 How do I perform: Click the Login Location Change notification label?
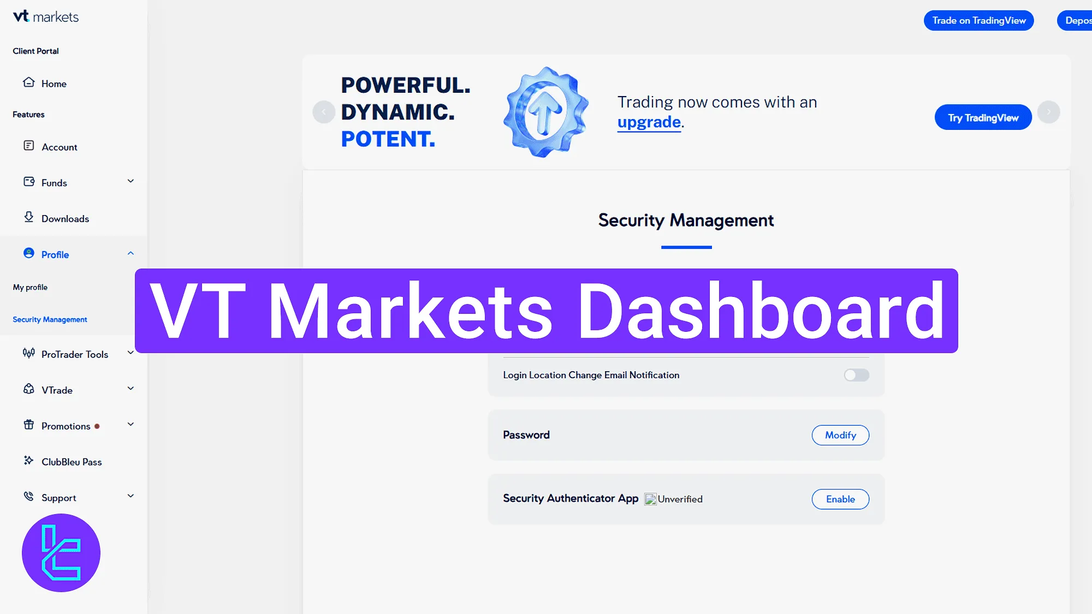tap(591, 375)
